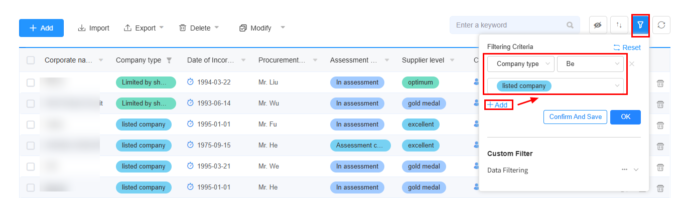Check the select-all header checkbox
This screenshot has width=688, height=198.
[x=31, y=60]
